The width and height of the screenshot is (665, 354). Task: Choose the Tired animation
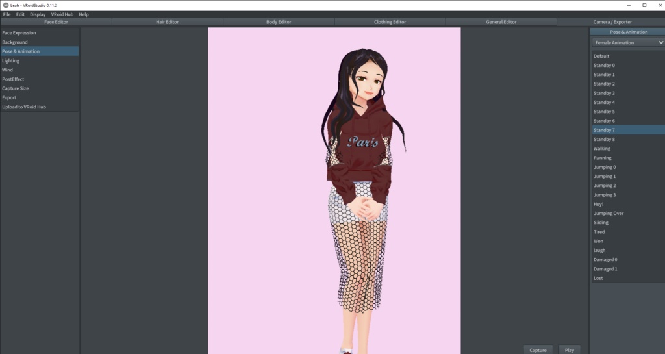(628, 232)
